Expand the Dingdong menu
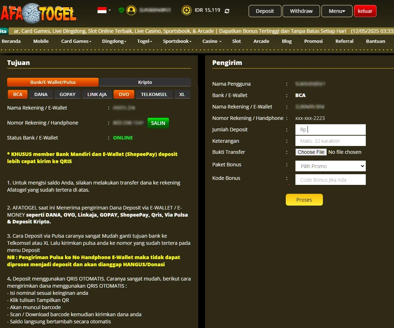Screen dimensions: 394x328 tap(114, 41)
